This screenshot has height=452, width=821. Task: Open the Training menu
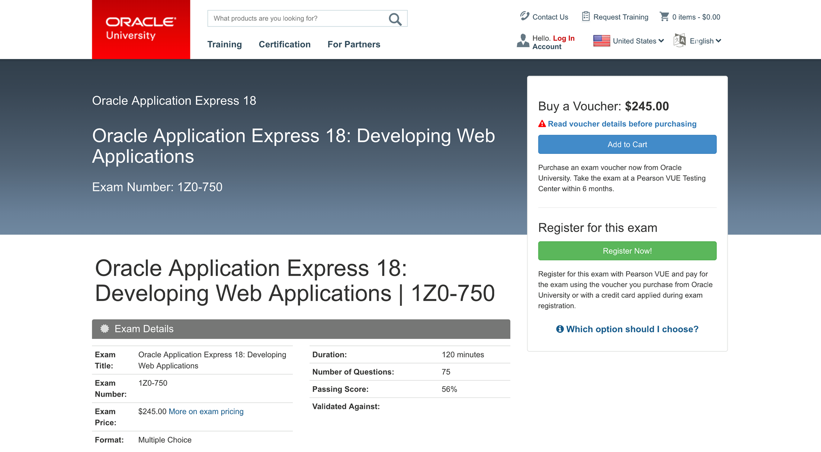click(x=224, y=44)
